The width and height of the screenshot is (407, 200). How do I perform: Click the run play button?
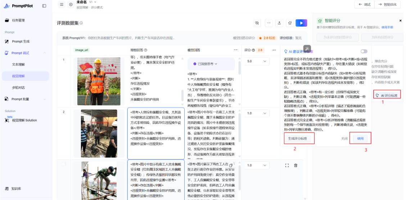301,23
